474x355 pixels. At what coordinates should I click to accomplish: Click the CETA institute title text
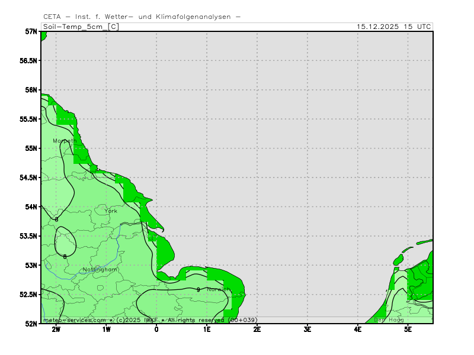142,17
